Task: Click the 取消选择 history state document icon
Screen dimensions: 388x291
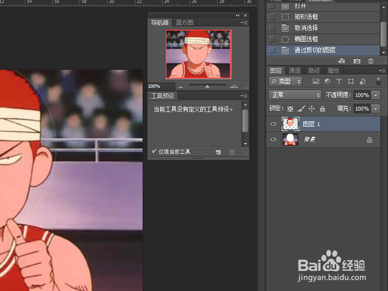Action: [x=285, y=28]
